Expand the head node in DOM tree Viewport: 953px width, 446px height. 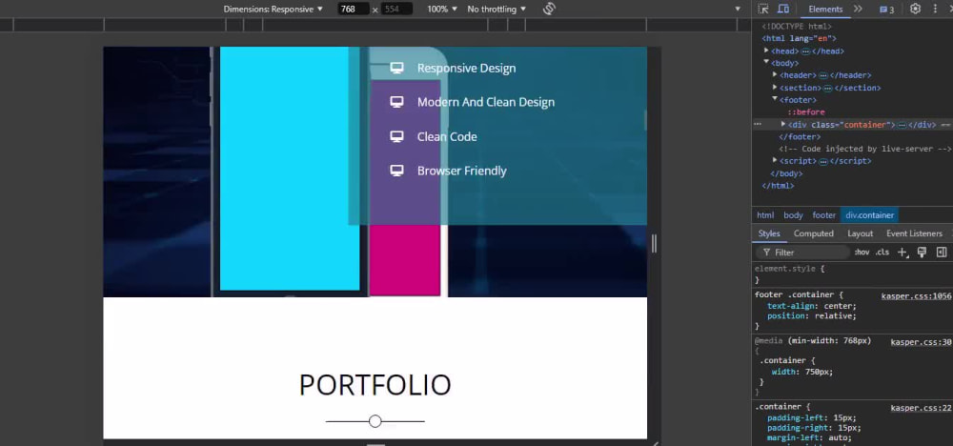tap(766, 51)
